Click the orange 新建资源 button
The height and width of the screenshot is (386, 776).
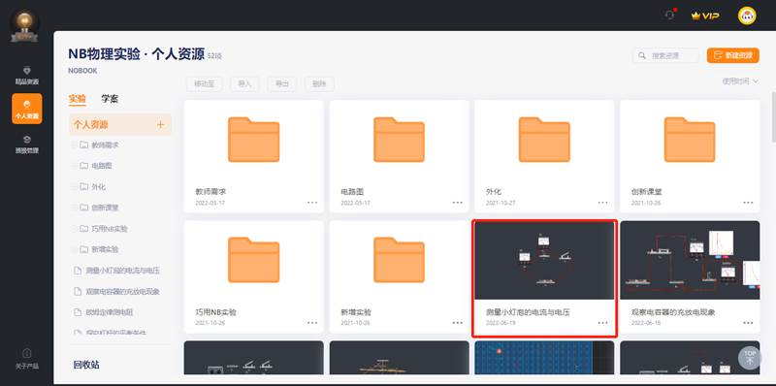pyautogui.click(x=733, y=55)
